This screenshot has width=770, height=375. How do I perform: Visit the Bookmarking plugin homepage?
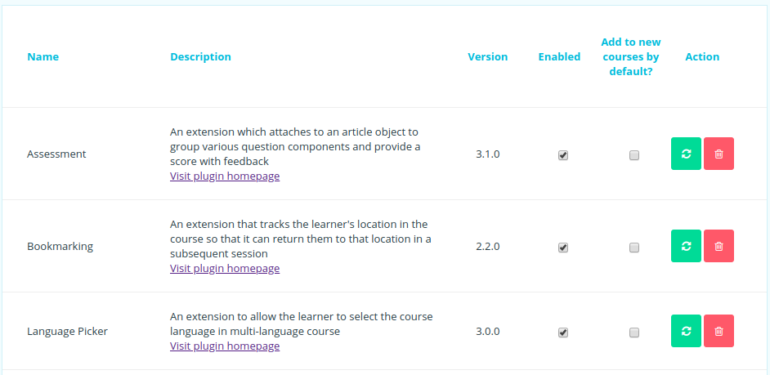tap(225, 268)
